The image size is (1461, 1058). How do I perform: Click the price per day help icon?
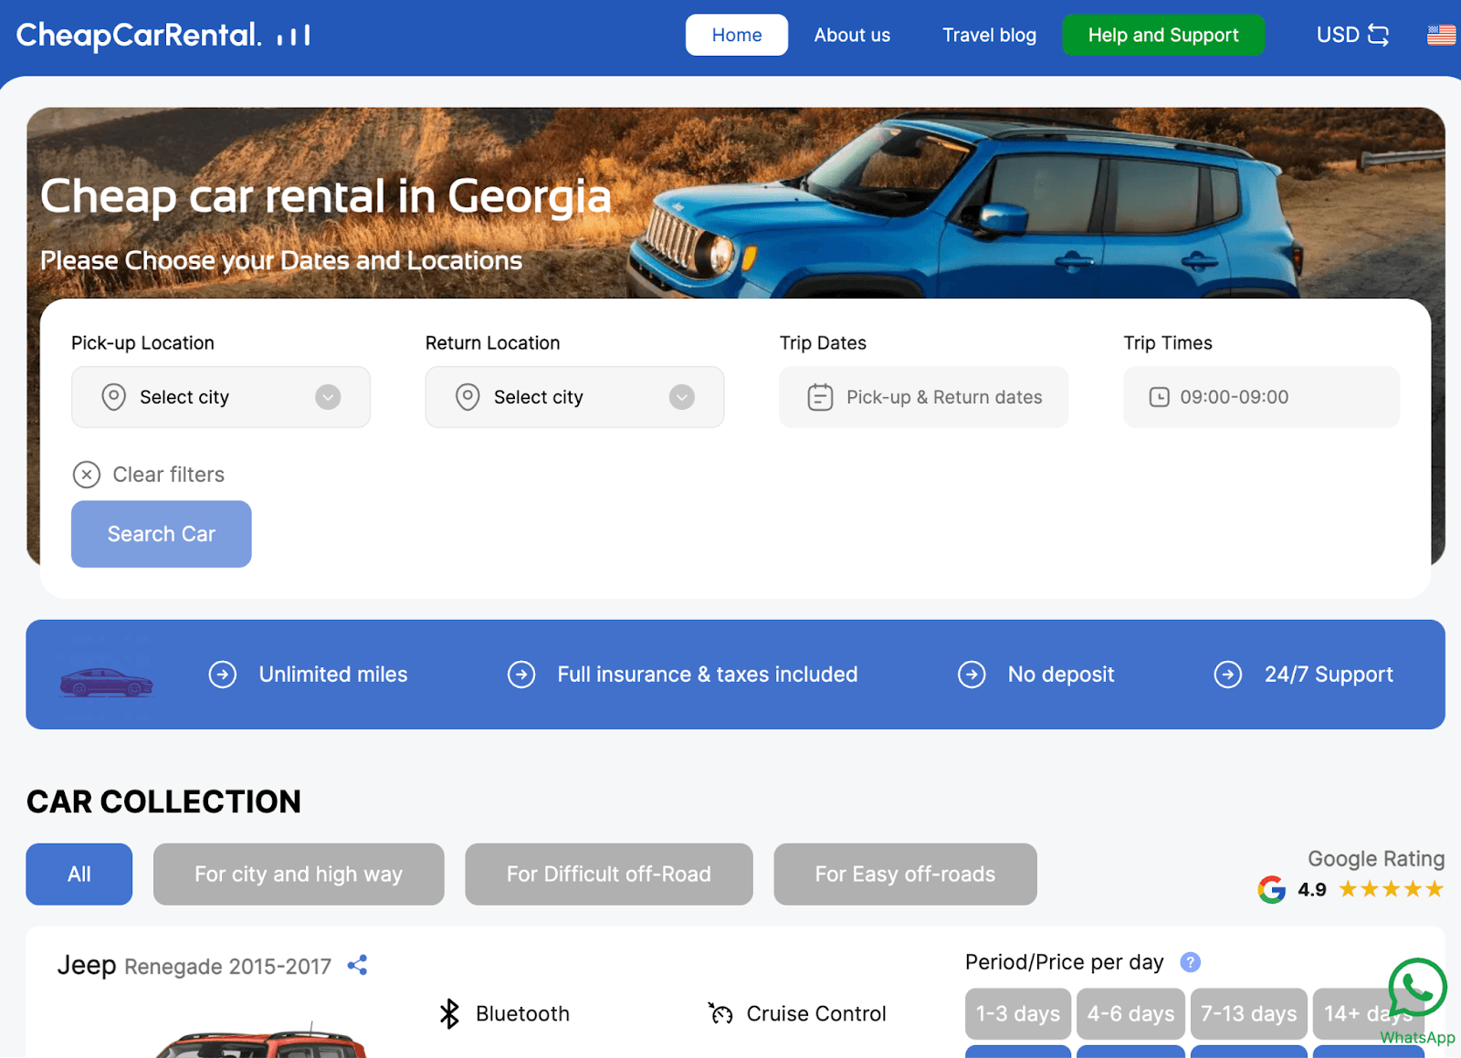tap(1190, 962)
